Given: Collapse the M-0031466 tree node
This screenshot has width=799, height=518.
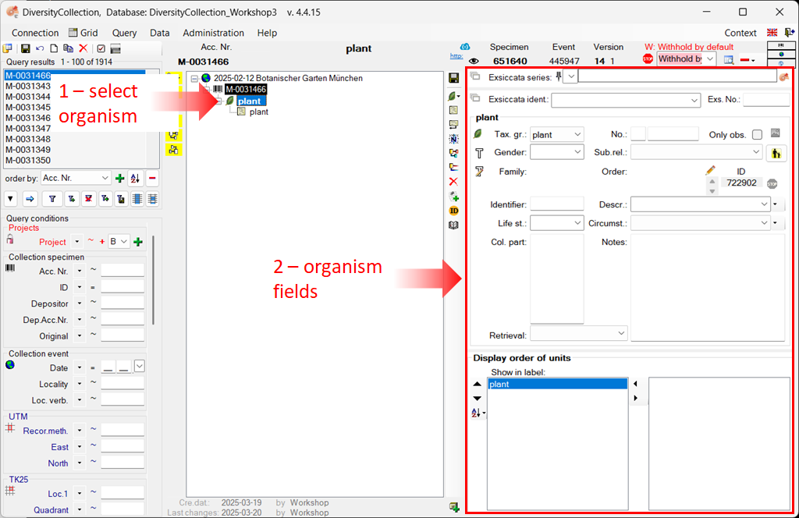Looking at the screenshot, I should (x=208, y=89).
